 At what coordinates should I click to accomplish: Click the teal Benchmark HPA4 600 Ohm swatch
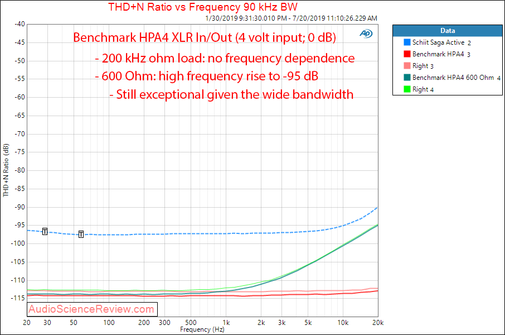point(407,78)
